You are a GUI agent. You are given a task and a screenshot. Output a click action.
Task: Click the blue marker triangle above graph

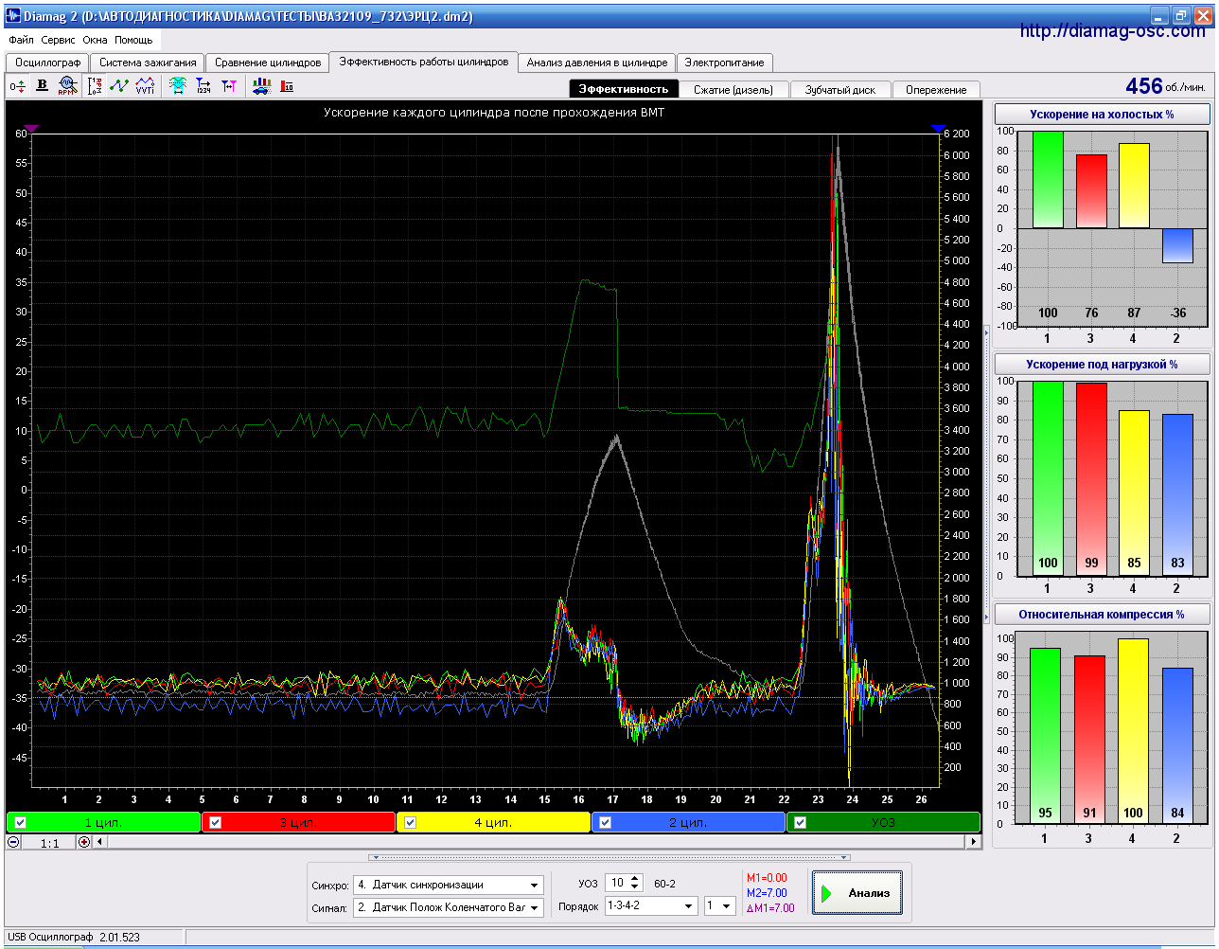pyautogui.click(x=939, y=129)
